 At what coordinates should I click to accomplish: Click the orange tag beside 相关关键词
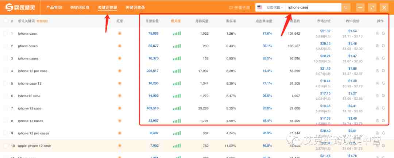point(42,22)
